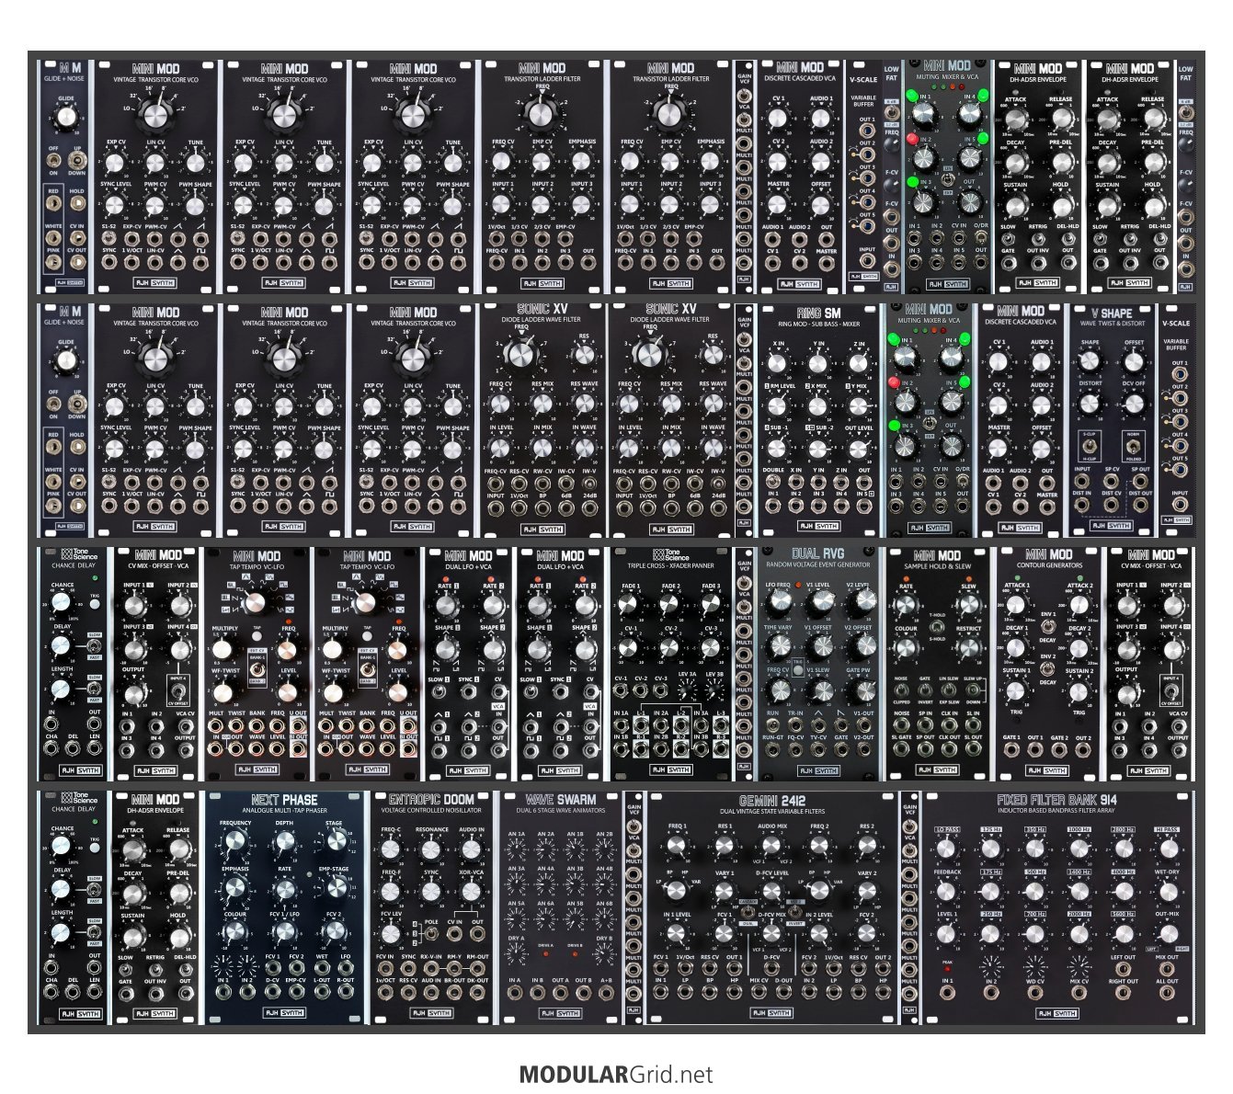Viewport: 1233px width, 1094px height.
Task: Select the Fixed Filter Bank 914 title
Action: [1057, 800]
